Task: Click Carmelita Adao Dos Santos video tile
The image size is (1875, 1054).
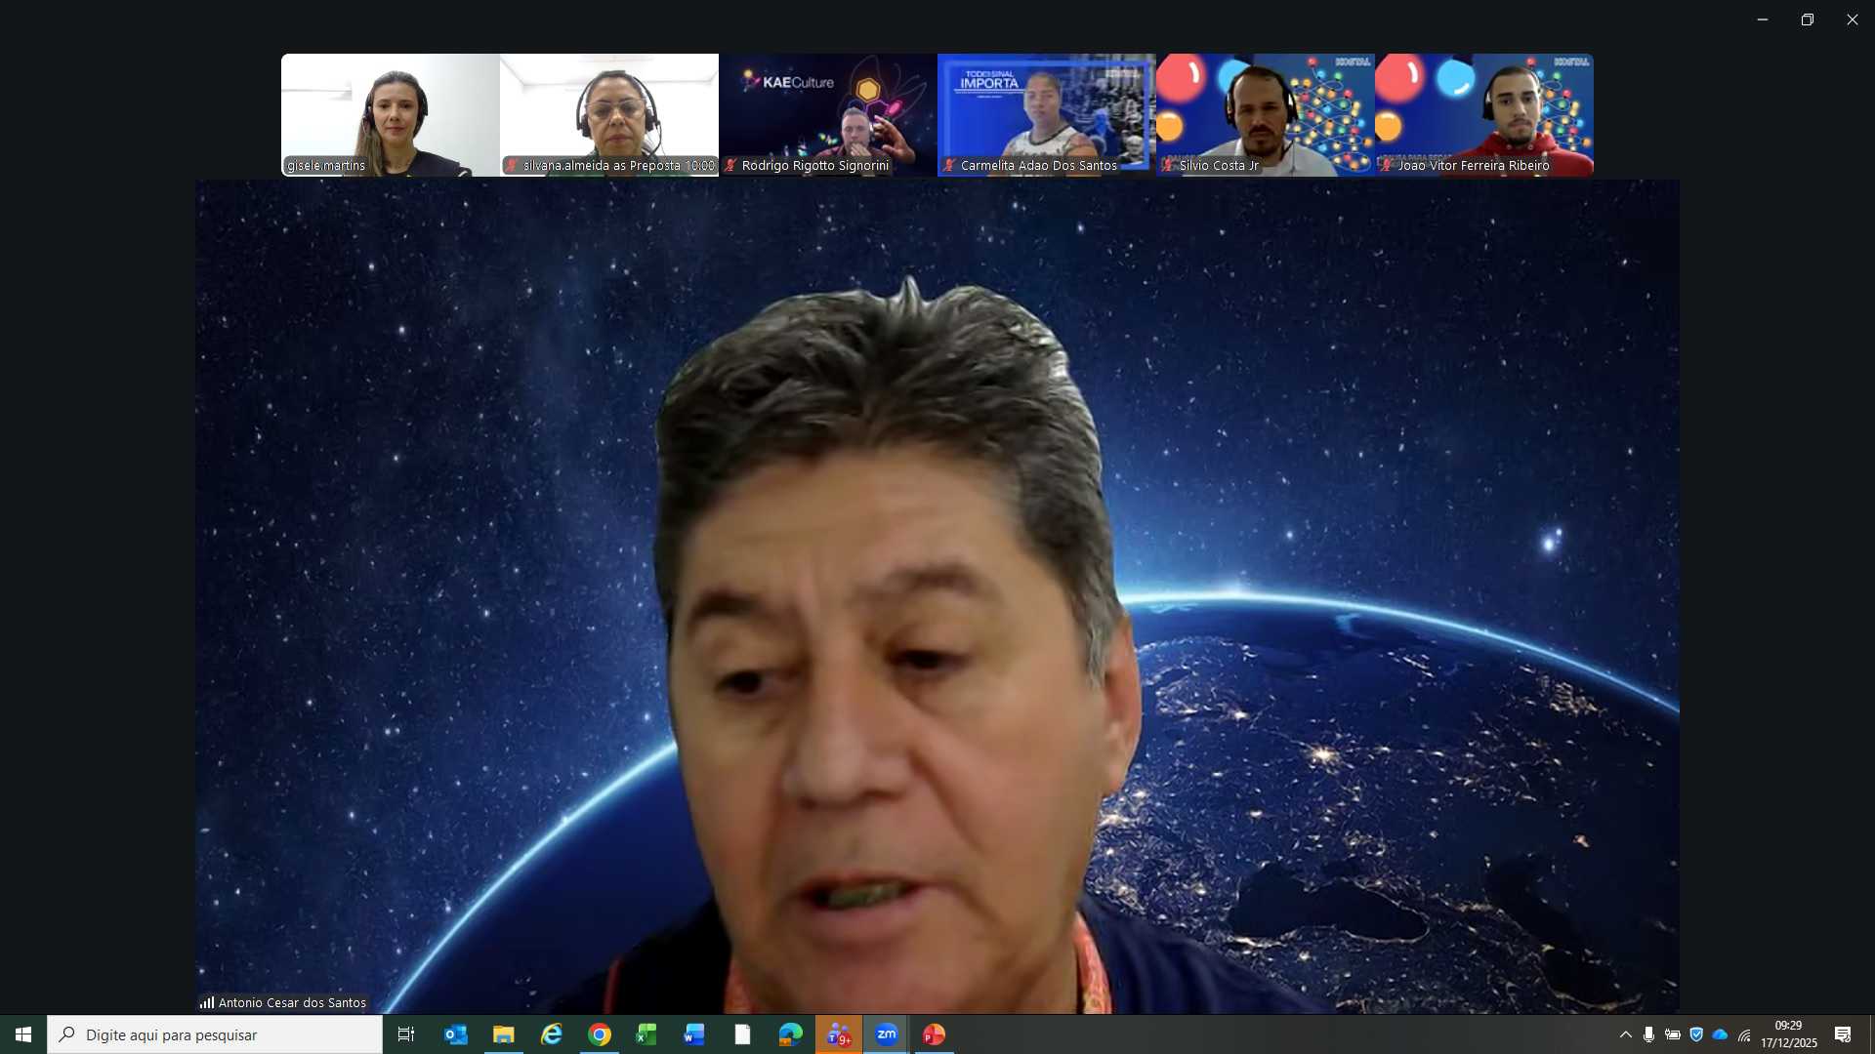Action: [1046, 112]
